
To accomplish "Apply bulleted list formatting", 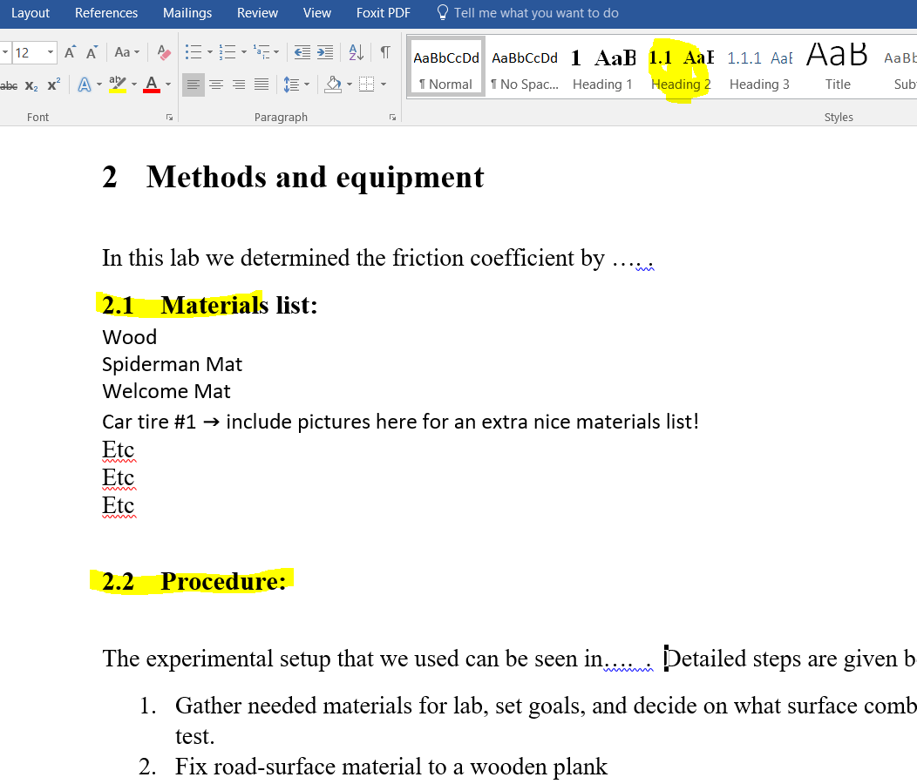I will point(193,52).
